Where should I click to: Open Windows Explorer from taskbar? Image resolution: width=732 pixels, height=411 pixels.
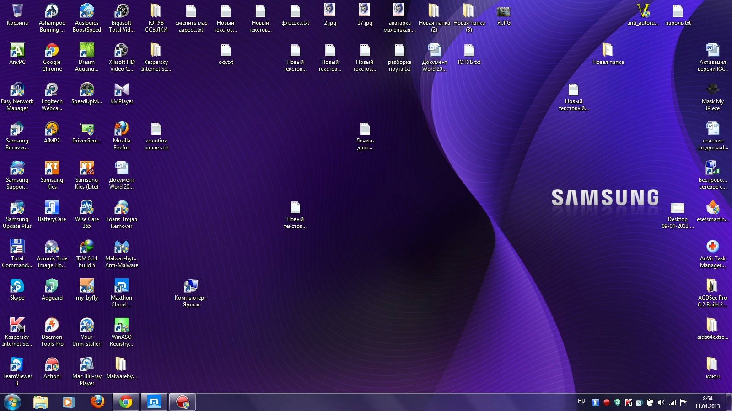[41, 402]
